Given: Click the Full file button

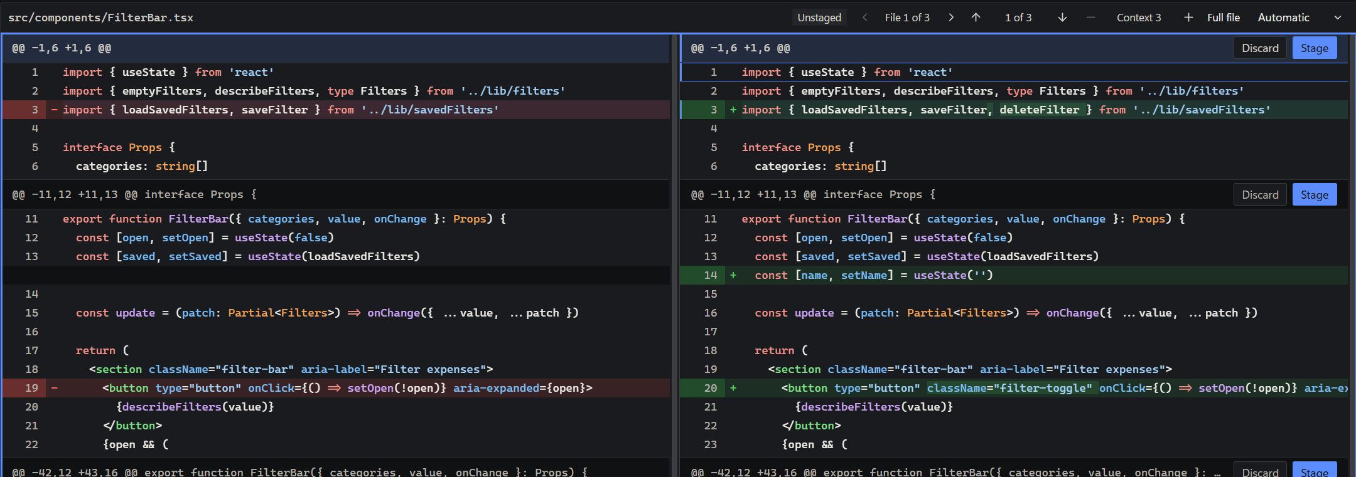Looking at the screenshot, I should tap(1224, 18).
